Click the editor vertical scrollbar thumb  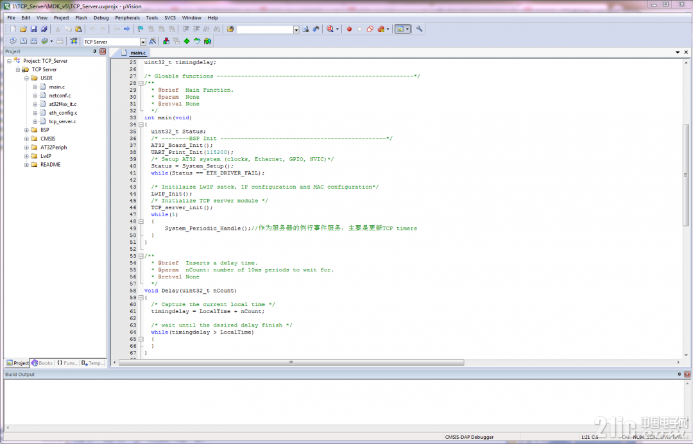[686, 175]
